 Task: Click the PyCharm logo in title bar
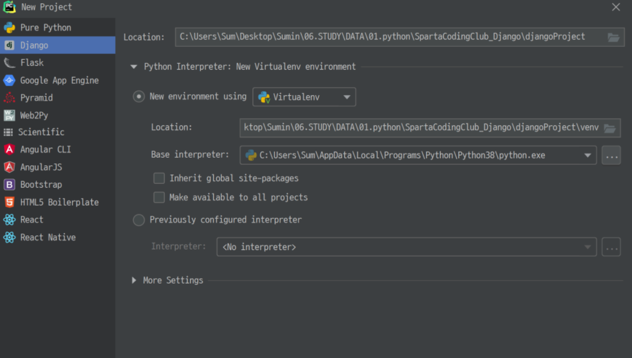(9, 7)
